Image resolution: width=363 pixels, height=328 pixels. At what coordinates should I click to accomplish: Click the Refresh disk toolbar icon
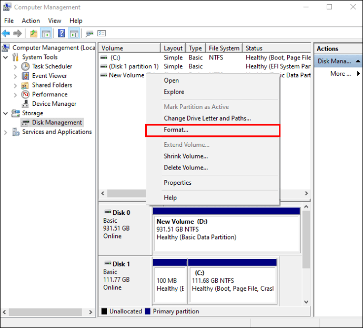89,34
